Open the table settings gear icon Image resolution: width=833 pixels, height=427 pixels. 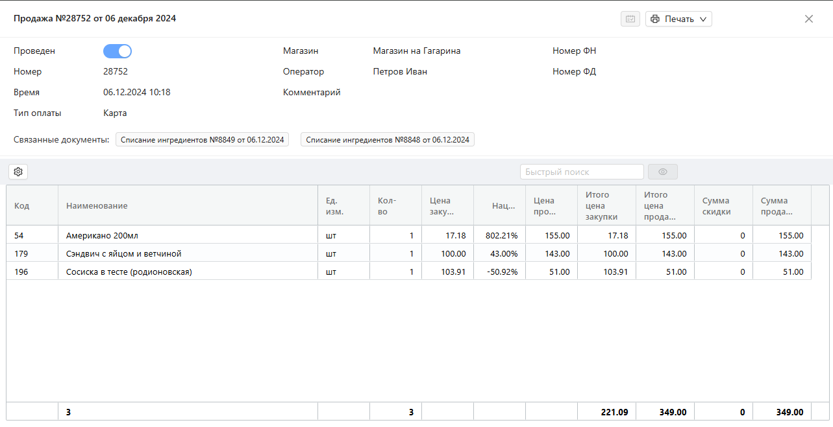pos(18,172)
